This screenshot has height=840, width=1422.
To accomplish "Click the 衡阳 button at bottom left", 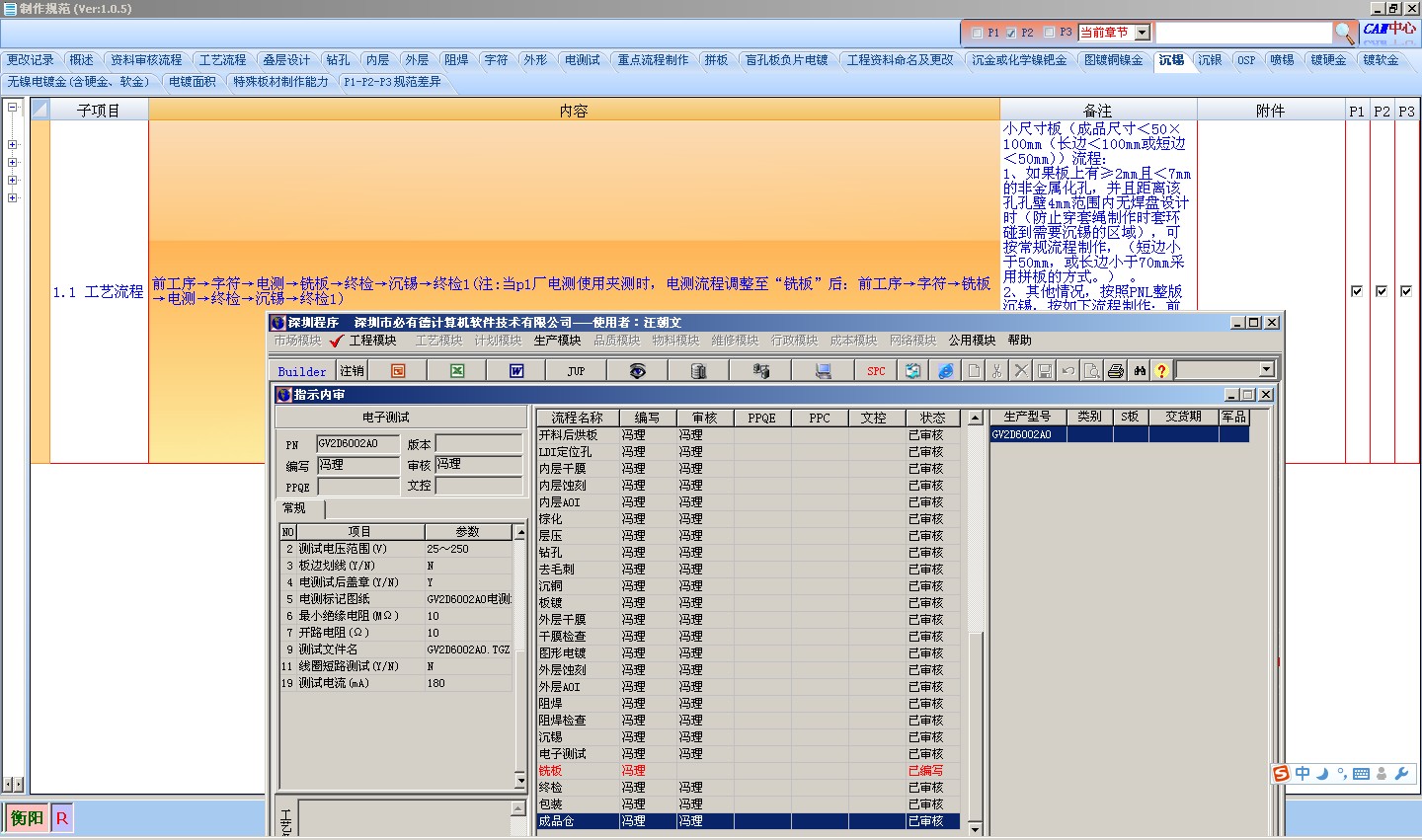I will click(27, 818).
